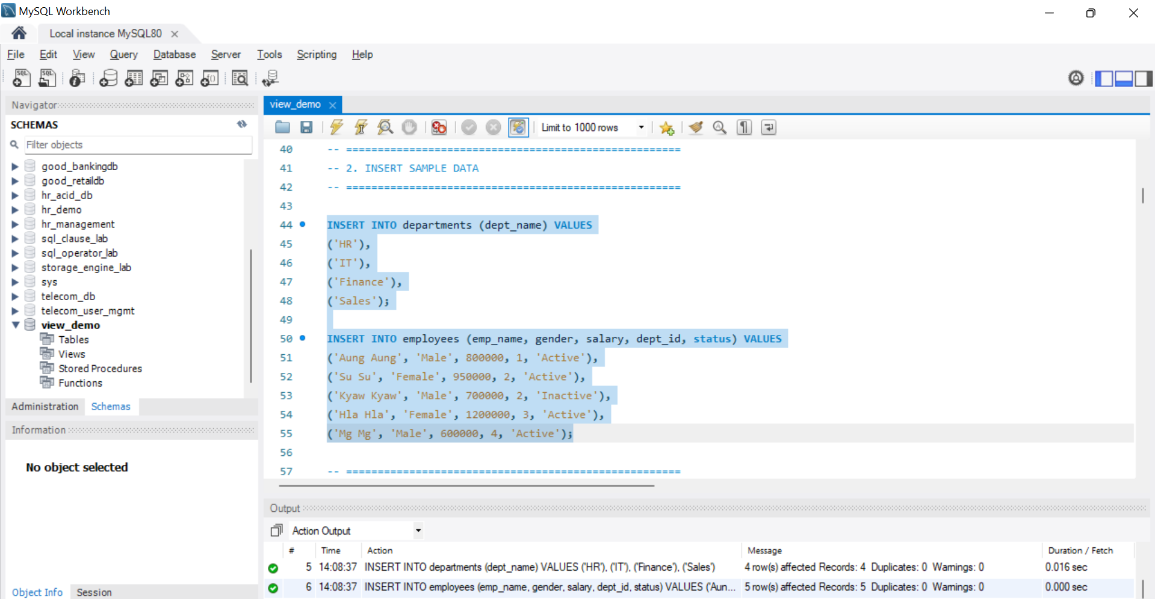Toggle autocommit mode button
The width and height of the screenshot is (1155, 599).
(x=518, y=127)
